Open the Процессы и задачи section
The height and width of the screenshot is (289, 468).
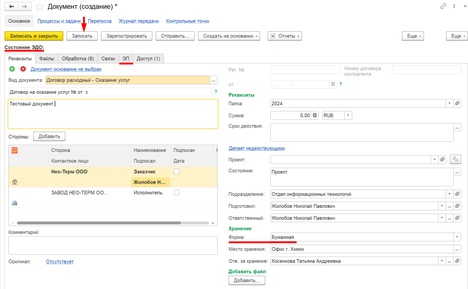[59, 21]
